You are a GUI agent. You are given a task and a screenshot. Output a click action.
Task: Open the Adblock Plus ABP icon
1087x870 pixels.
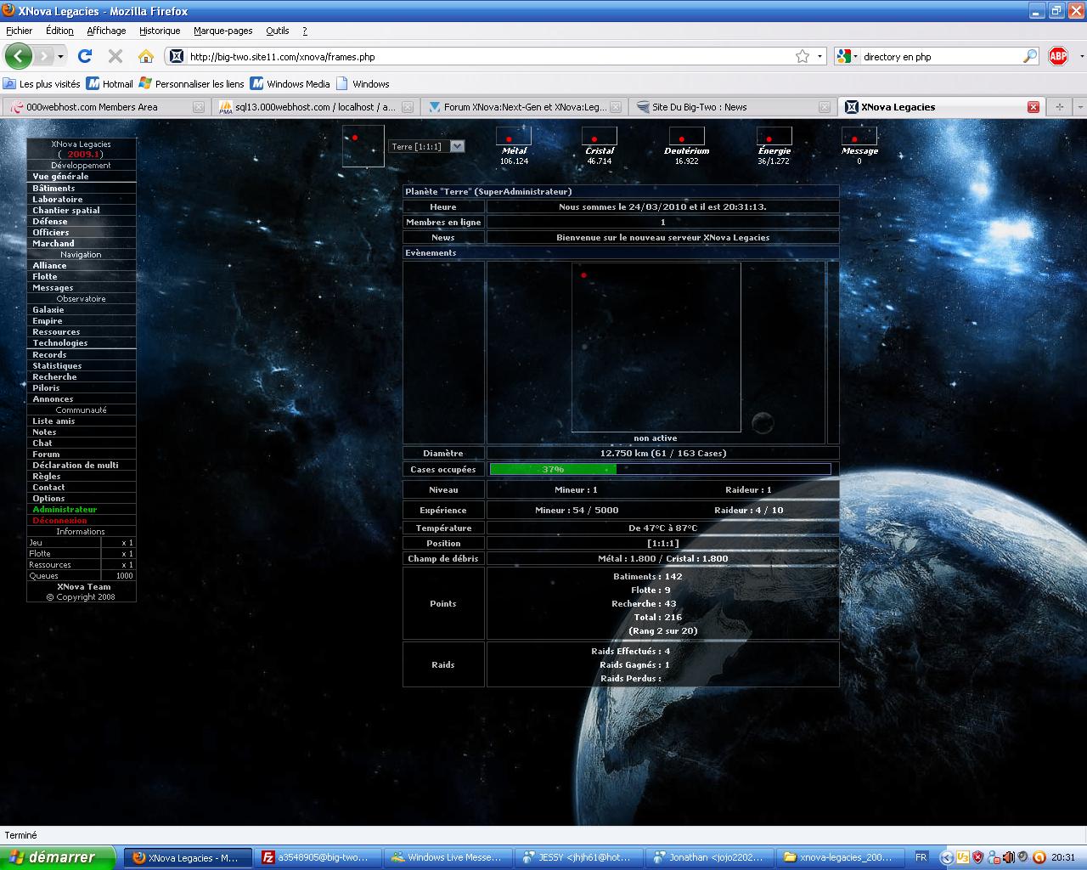(1058, 56)
